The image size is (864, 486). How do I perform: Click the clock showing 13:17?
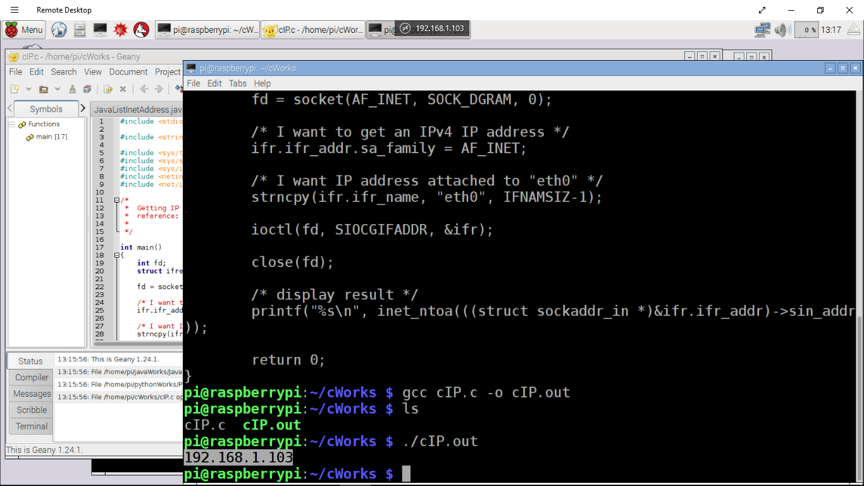coord(831,30)
